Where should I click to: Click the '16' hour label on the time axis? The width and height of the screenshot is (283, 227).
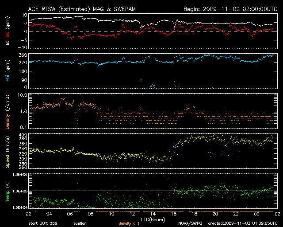click(174, 214)
